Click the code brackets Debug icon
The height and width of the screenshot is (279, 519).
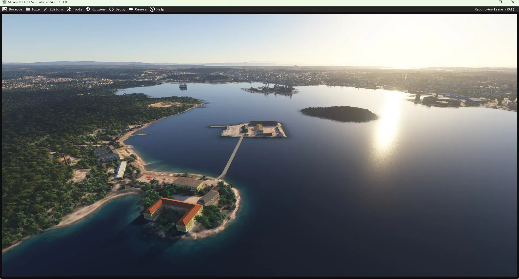point(111,9)
